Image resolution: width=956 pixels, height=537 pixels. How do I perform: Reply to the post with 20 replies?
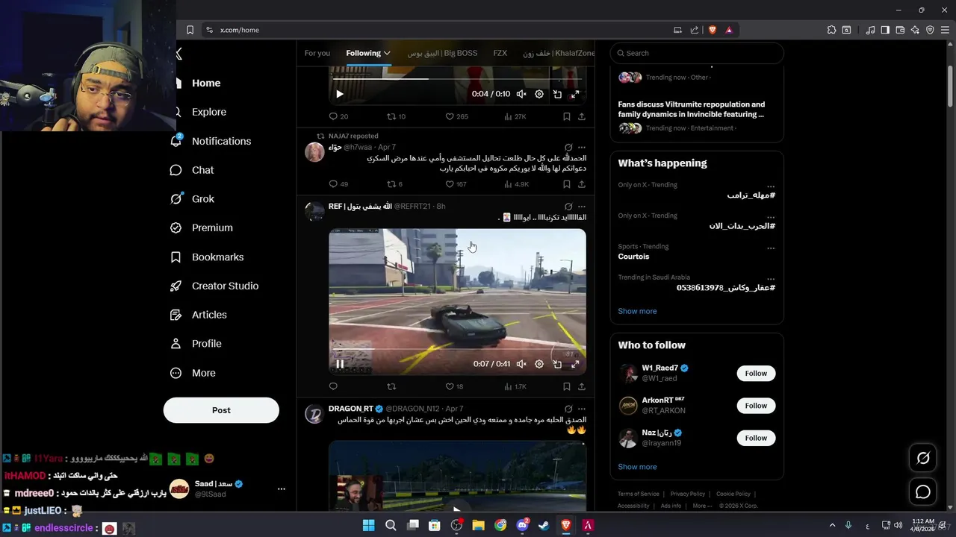point(338,116)
